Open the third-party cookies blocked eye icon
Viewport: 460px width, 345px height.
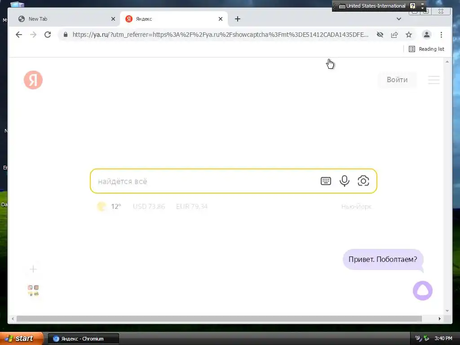(x=380, y=35)
